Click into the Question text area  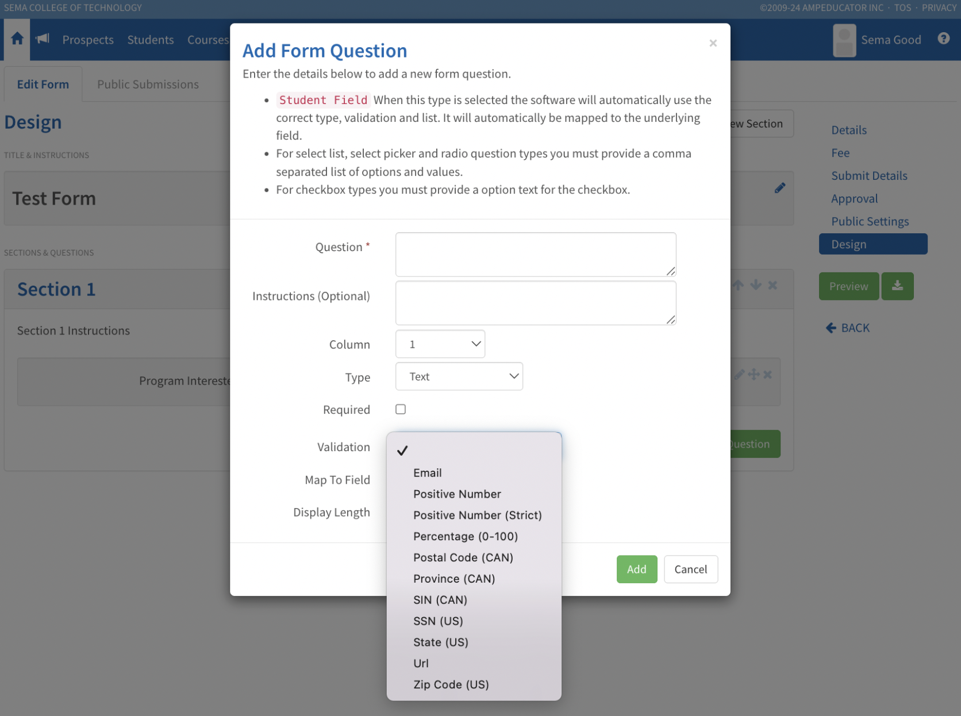[535, 254]
